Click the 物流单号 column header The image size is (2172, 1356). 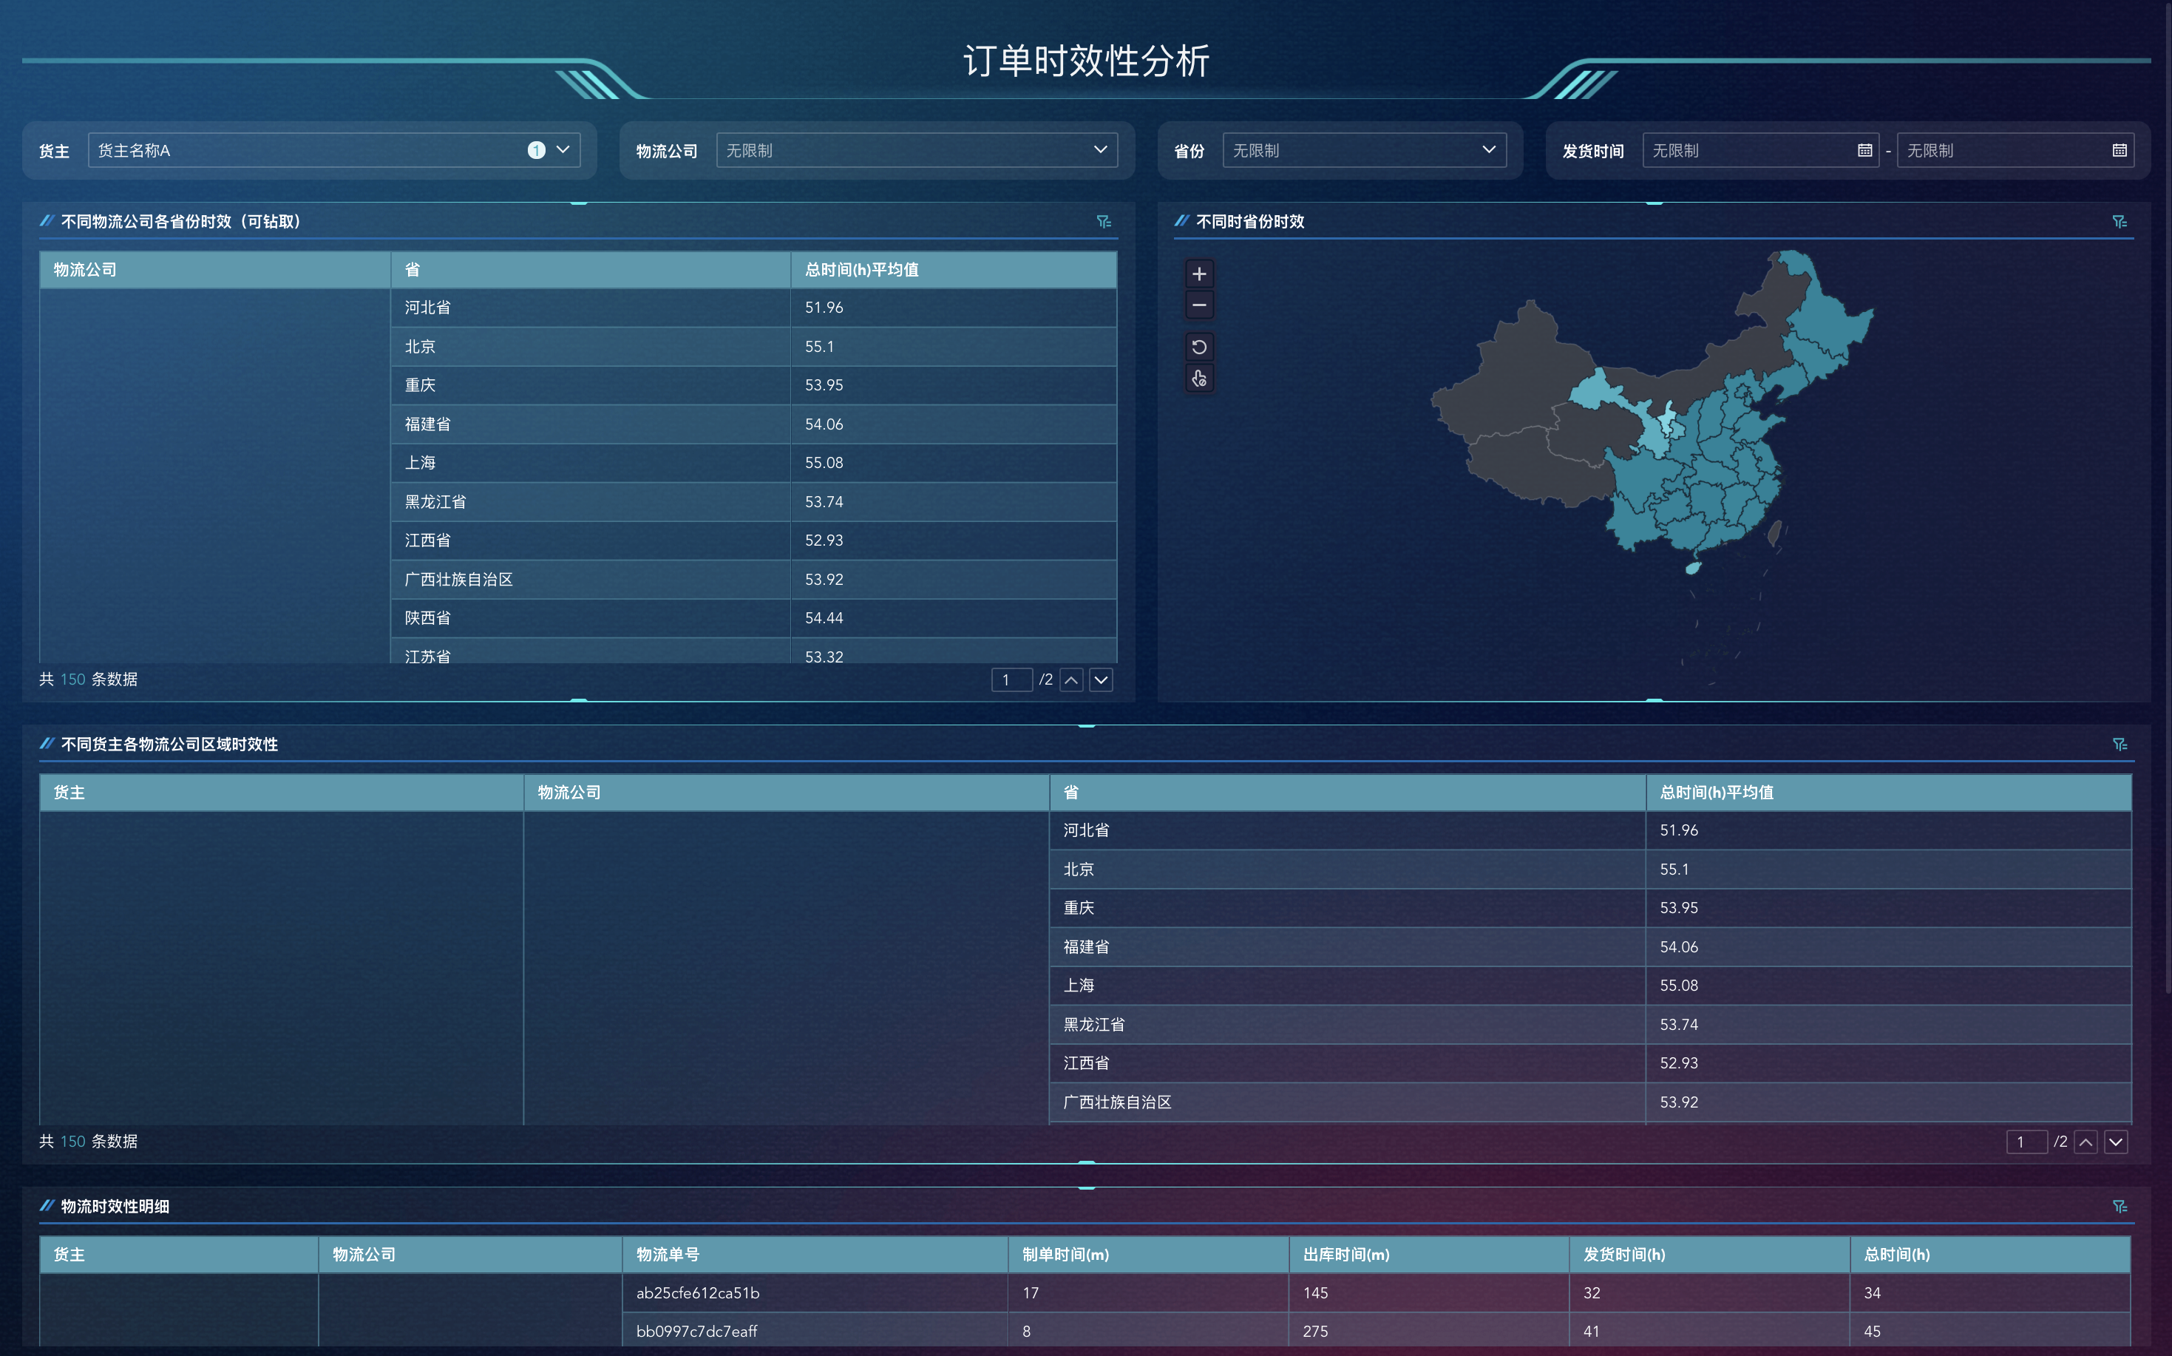pos(668,1255)
